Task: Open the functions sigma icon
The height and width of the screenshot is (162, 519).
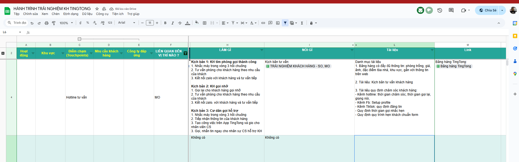Action: point(302,23)
